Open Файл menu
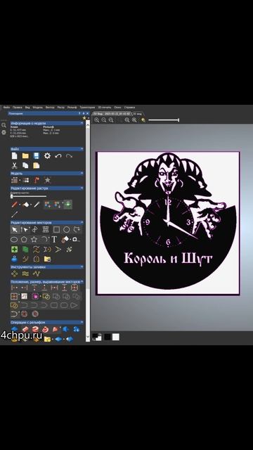 click(x=6, y=108)
